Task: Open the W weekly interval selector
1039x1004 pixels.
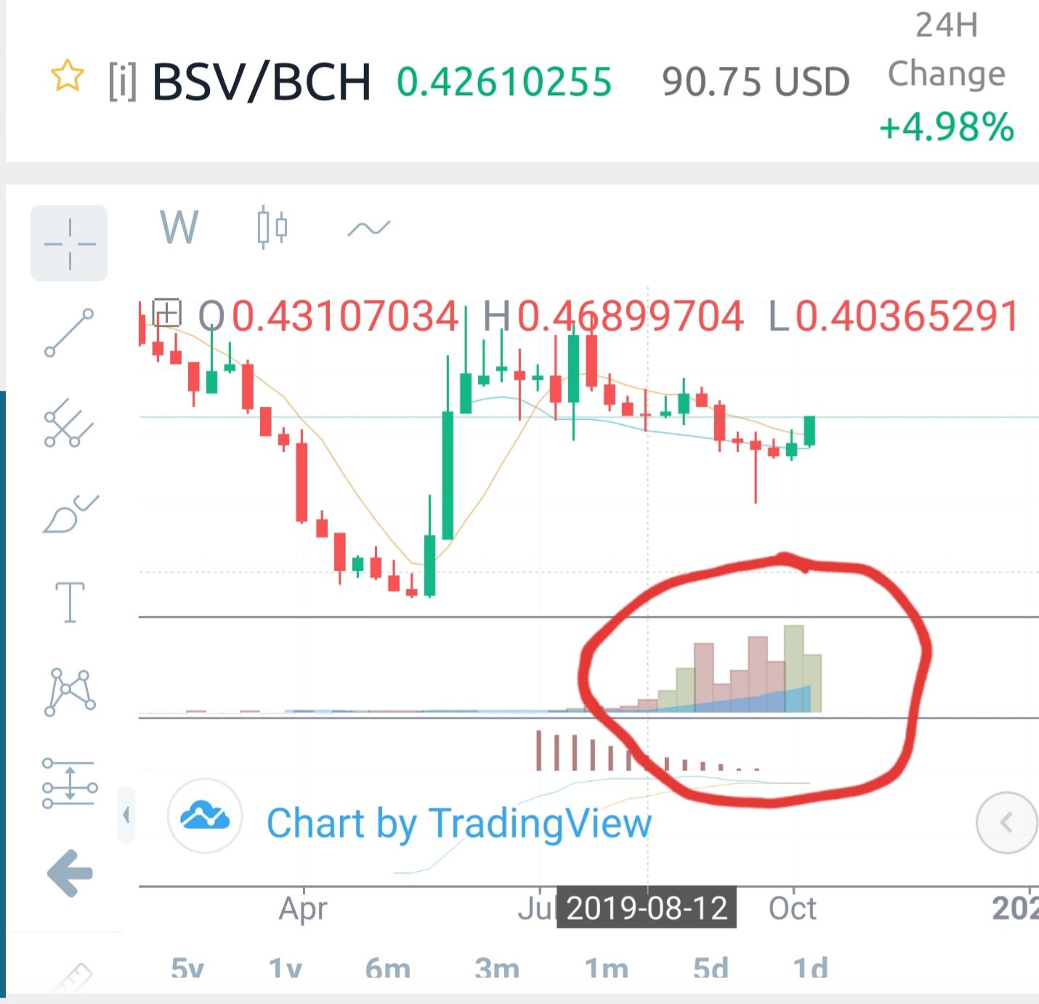Action: tap(179, 227)
